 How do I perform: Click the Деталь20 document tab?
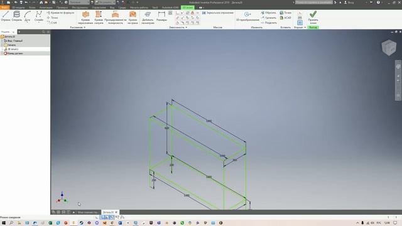click(108, 212)
